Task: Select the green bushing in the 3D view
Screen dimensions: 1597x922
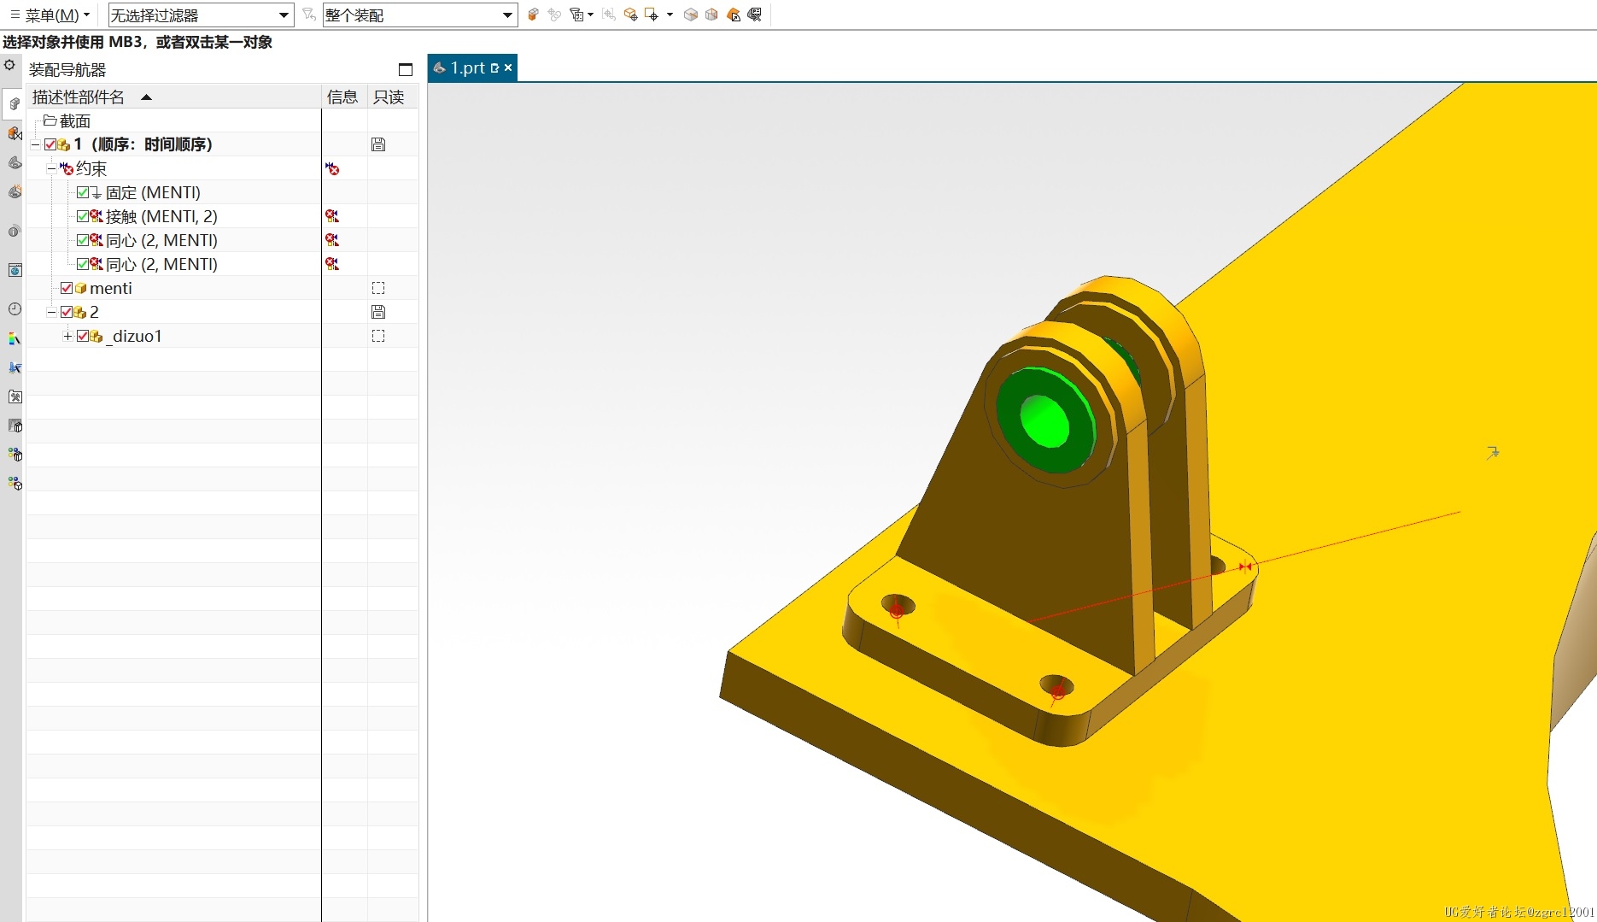Action: pos(1045,421)
